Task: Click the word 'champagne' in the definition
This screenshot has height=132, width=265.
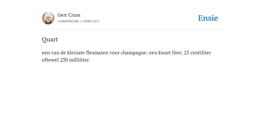Action: 134,53
